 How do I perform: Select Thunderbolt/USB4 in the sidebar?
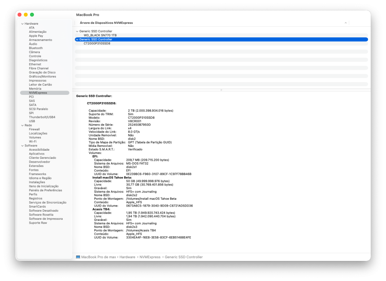pyautogui.click(x=42, y=117)
